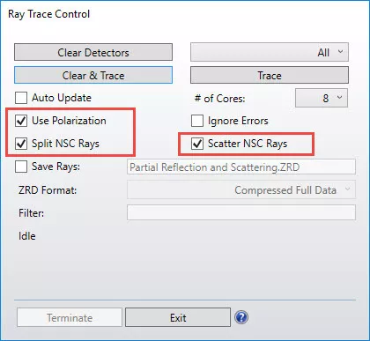Open the ZRD Format Compressed Full Data dropdown
Viewport: 370px width, 341px height.
pos(241,189)
